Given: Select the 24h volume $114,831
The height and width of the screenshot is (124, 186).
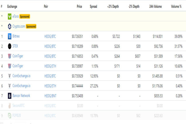Looking at the screenshot, I should pos(158,37).
